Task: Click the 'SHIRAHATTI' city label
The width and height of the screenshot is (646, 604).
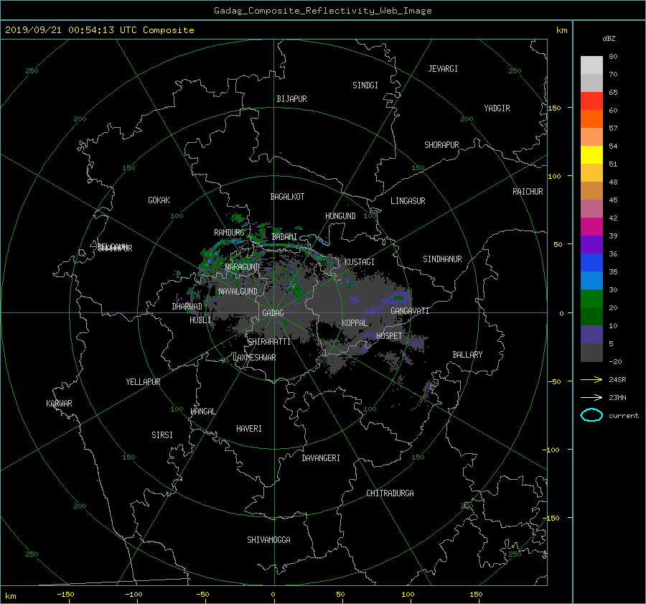Action: point(269,342)
